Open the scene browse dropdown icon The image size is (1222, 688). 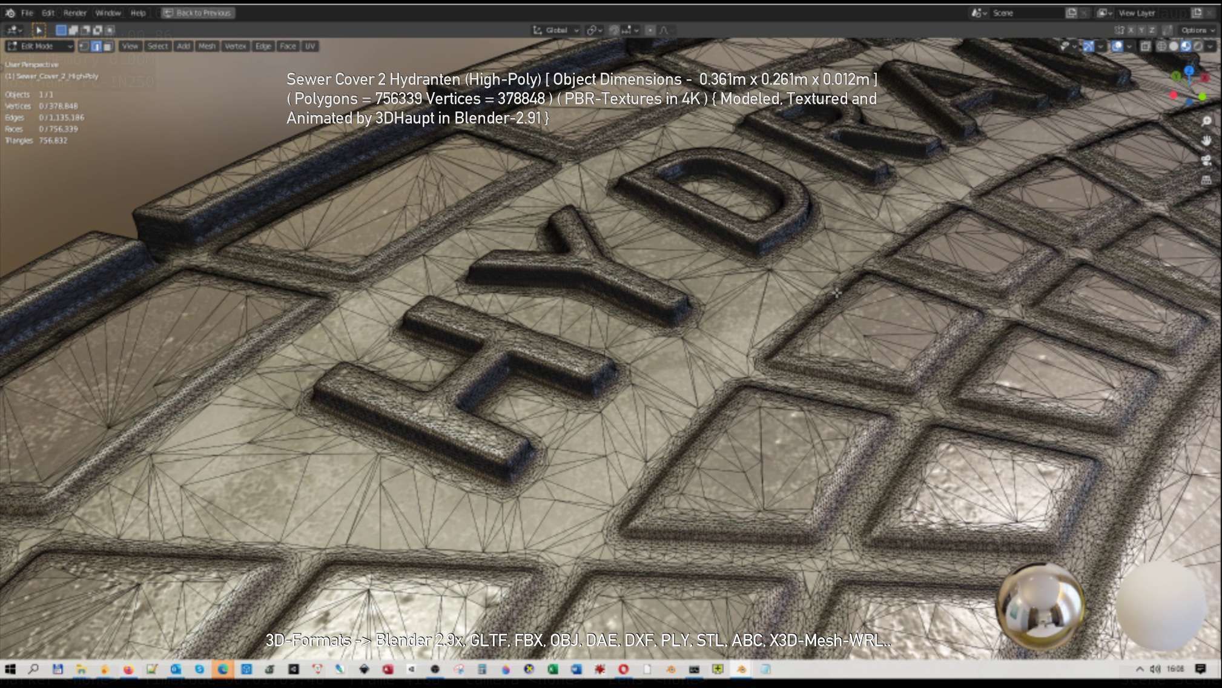(x=979, y=13)
